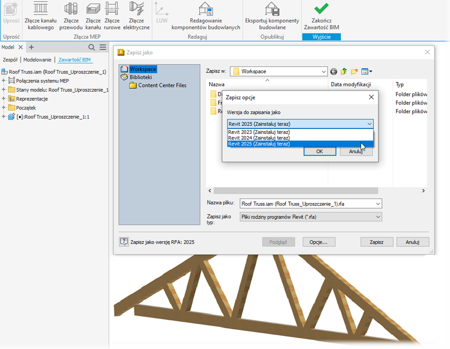Click Eksportuj komponenty budowlane
450x349 pixels.
(272, 16)
